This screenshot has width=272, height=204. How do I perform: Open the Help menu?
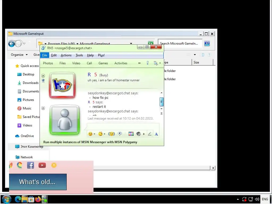[90, 55]
